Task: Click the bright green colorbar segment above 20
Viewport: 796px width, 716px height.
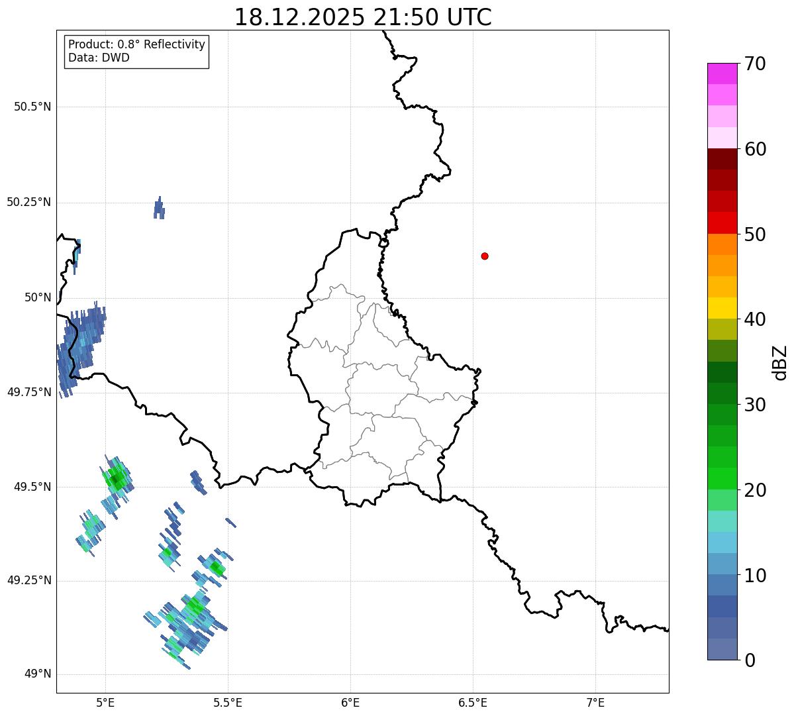Action: (x=722, y=478)
